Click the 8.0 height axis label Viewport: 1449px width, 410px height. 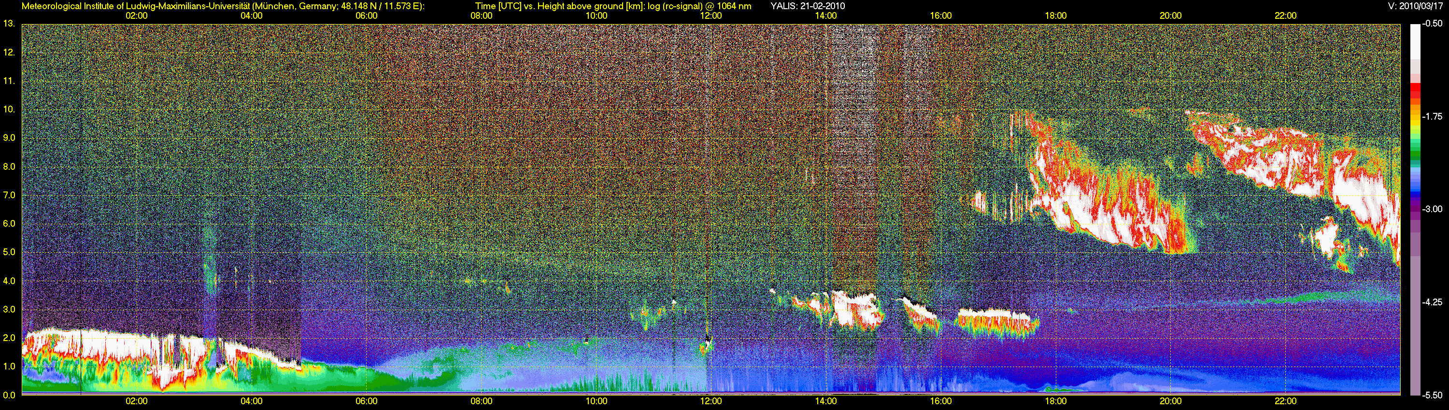coord(9,166)
